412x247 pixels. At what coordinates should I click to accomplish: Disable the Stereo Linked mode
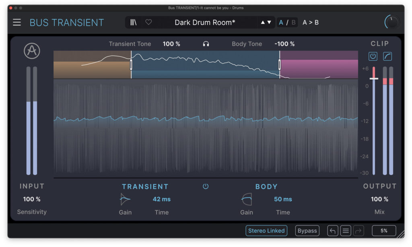[266, 231]
